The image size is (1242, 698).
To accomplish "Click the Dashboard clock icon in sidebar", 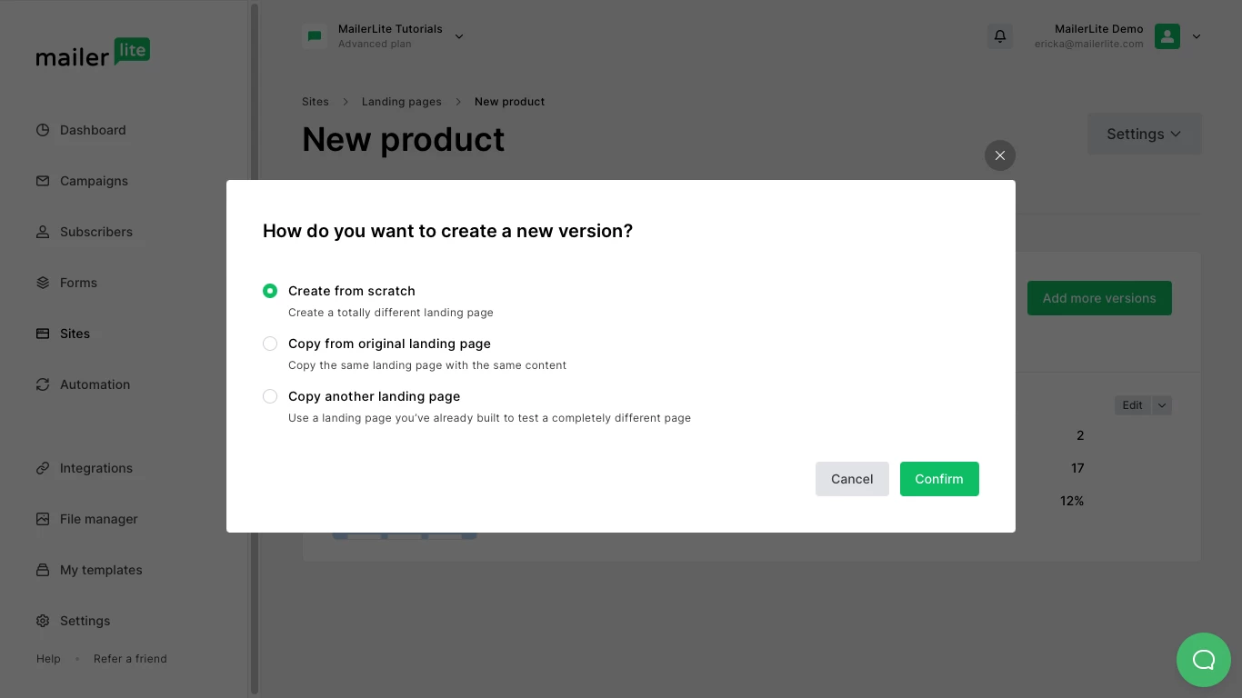I will click(43, 130).
